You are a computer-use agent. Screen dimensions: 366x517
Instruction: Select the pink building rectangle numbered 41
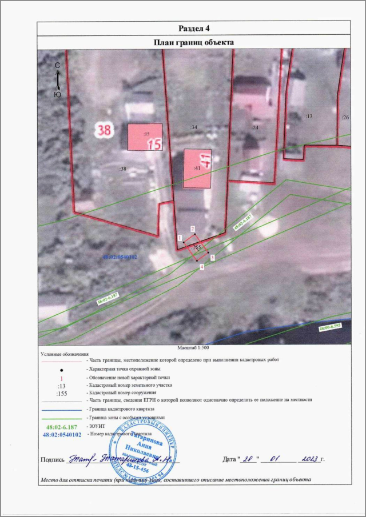click(x=197, y=168)
